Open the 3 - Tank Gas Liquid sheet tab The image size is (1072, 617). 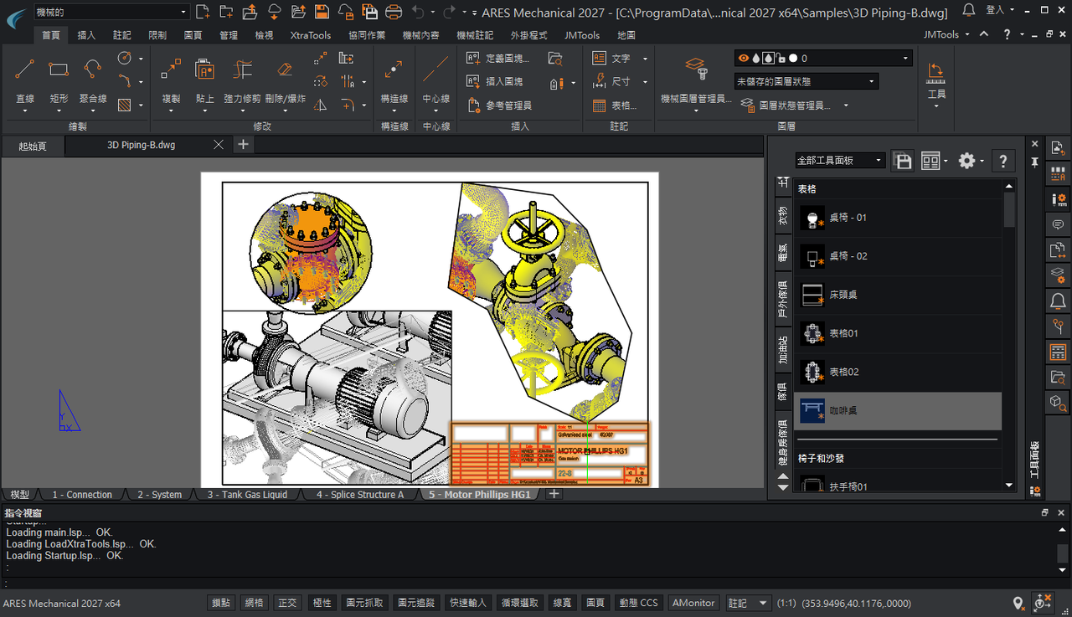[x=247, y=495]
